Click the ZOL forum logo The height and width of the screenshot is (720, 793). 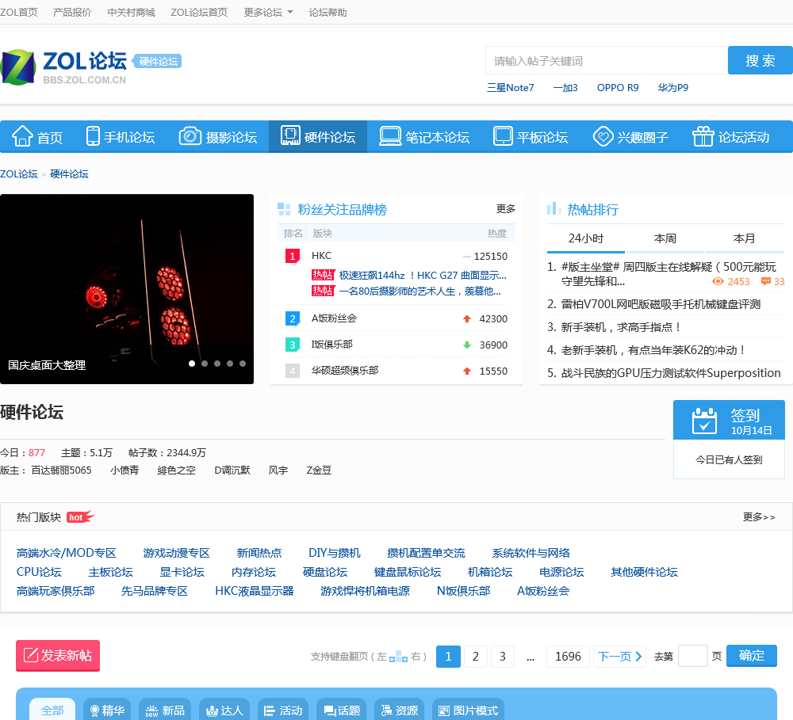(63, 67)
